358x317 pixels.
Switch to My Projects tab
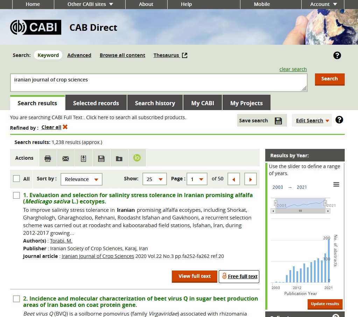(x=246, y=103)
